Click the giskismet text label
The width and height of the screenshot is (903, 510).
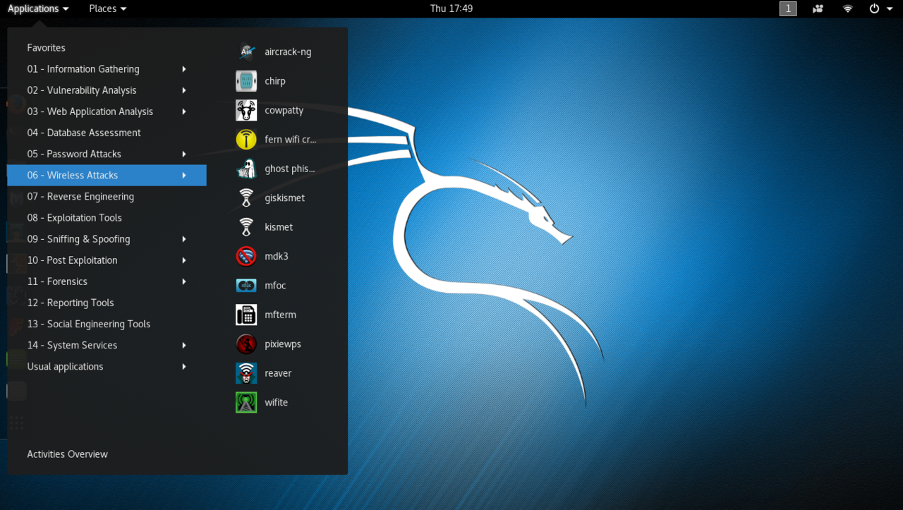pyautogui.click(x=285, y=198)
